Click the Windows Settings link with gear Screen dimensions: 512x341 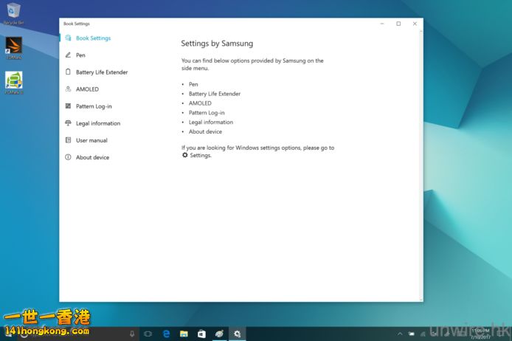tap(196, 155)
